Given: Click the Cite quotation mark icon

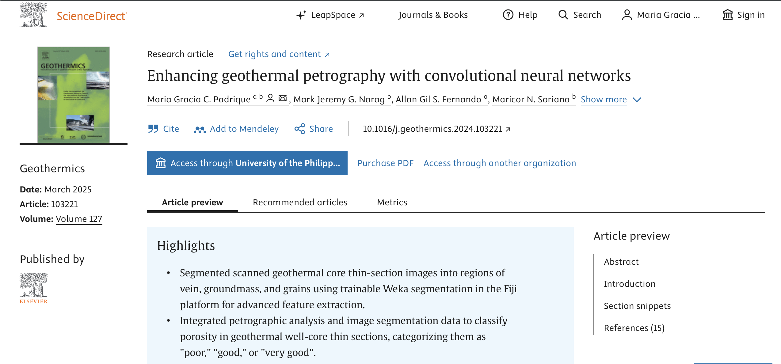Looking at the screenshot, I should (153, 129).
